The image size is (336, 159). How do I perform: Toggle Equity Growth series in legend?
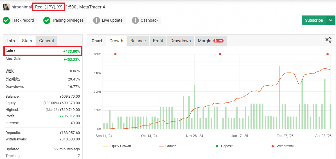click(x=117, y=146)
